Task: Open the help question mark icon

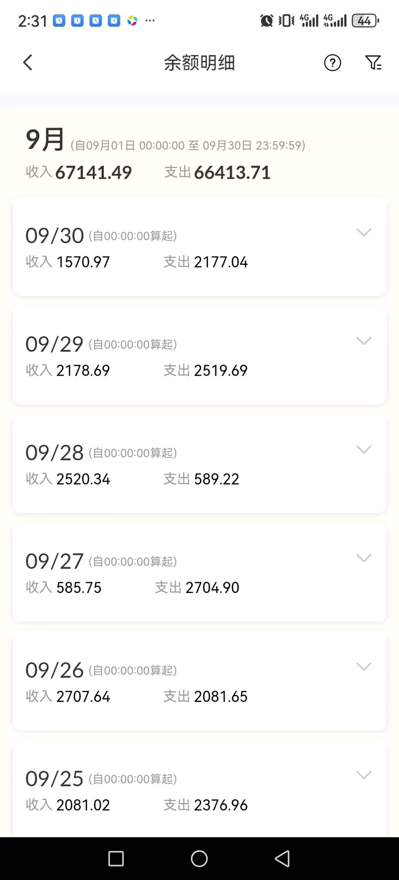Action: coord(332,63)
